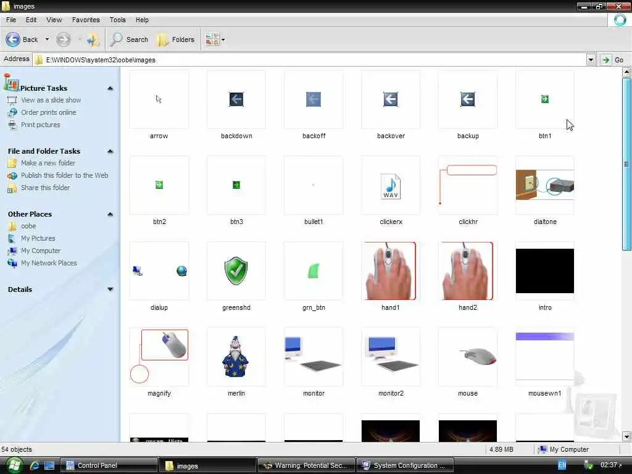The height and width of the screenshot is (474, 632).
Task: Expand the Details section
Action: point(110,289)
